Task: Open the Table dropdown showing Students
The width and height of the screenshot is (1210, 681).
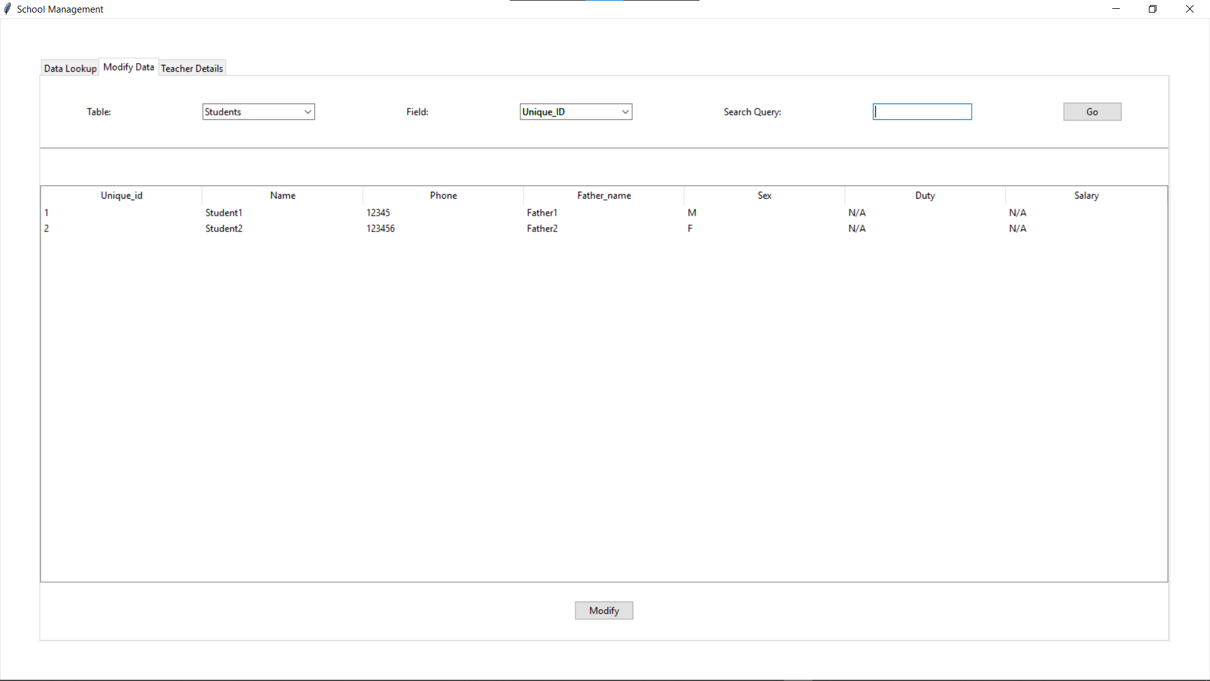Action: 258,112
